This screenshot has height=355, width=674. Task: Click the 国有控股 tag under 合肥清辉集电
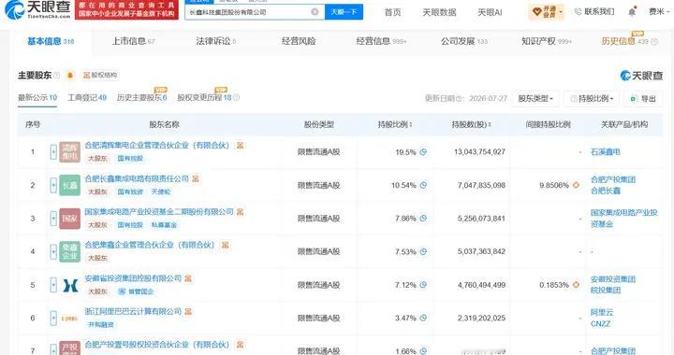click(130, 158)
